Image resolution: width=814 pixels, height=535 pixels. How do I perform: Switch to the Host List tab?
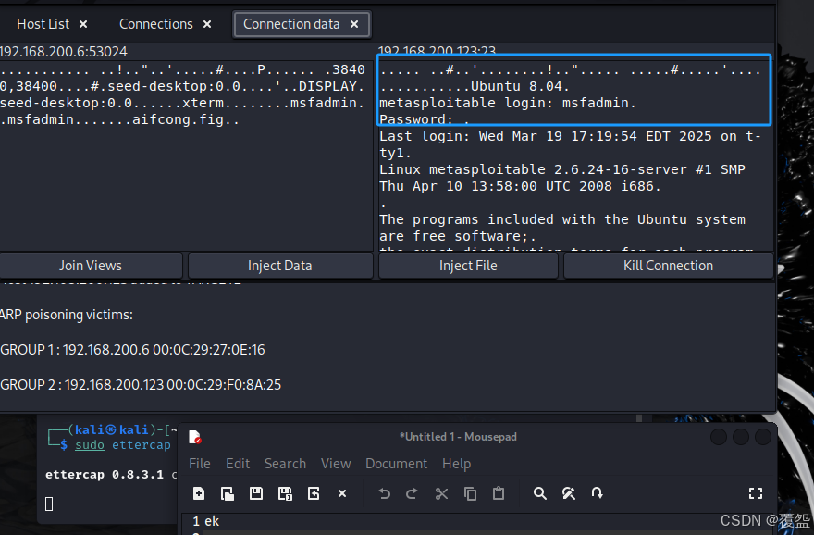(x=43, y=24)
